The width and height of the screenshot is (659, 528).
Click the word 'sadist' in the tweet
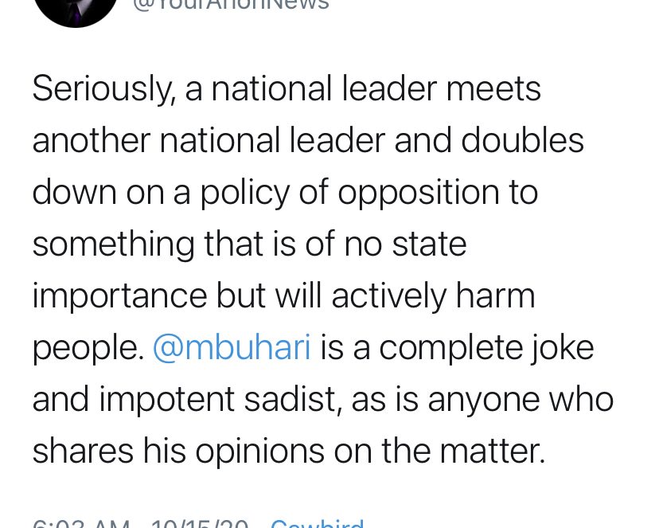click(290, 399)
